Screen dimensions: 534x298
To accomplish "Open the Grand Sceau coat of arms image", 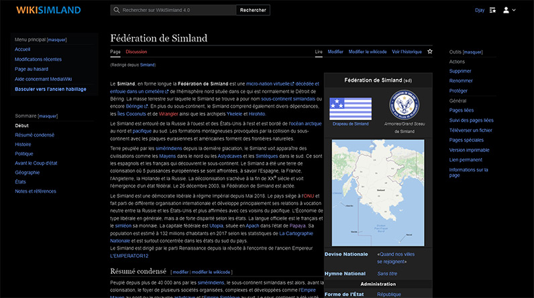I will tap(407, 106).
